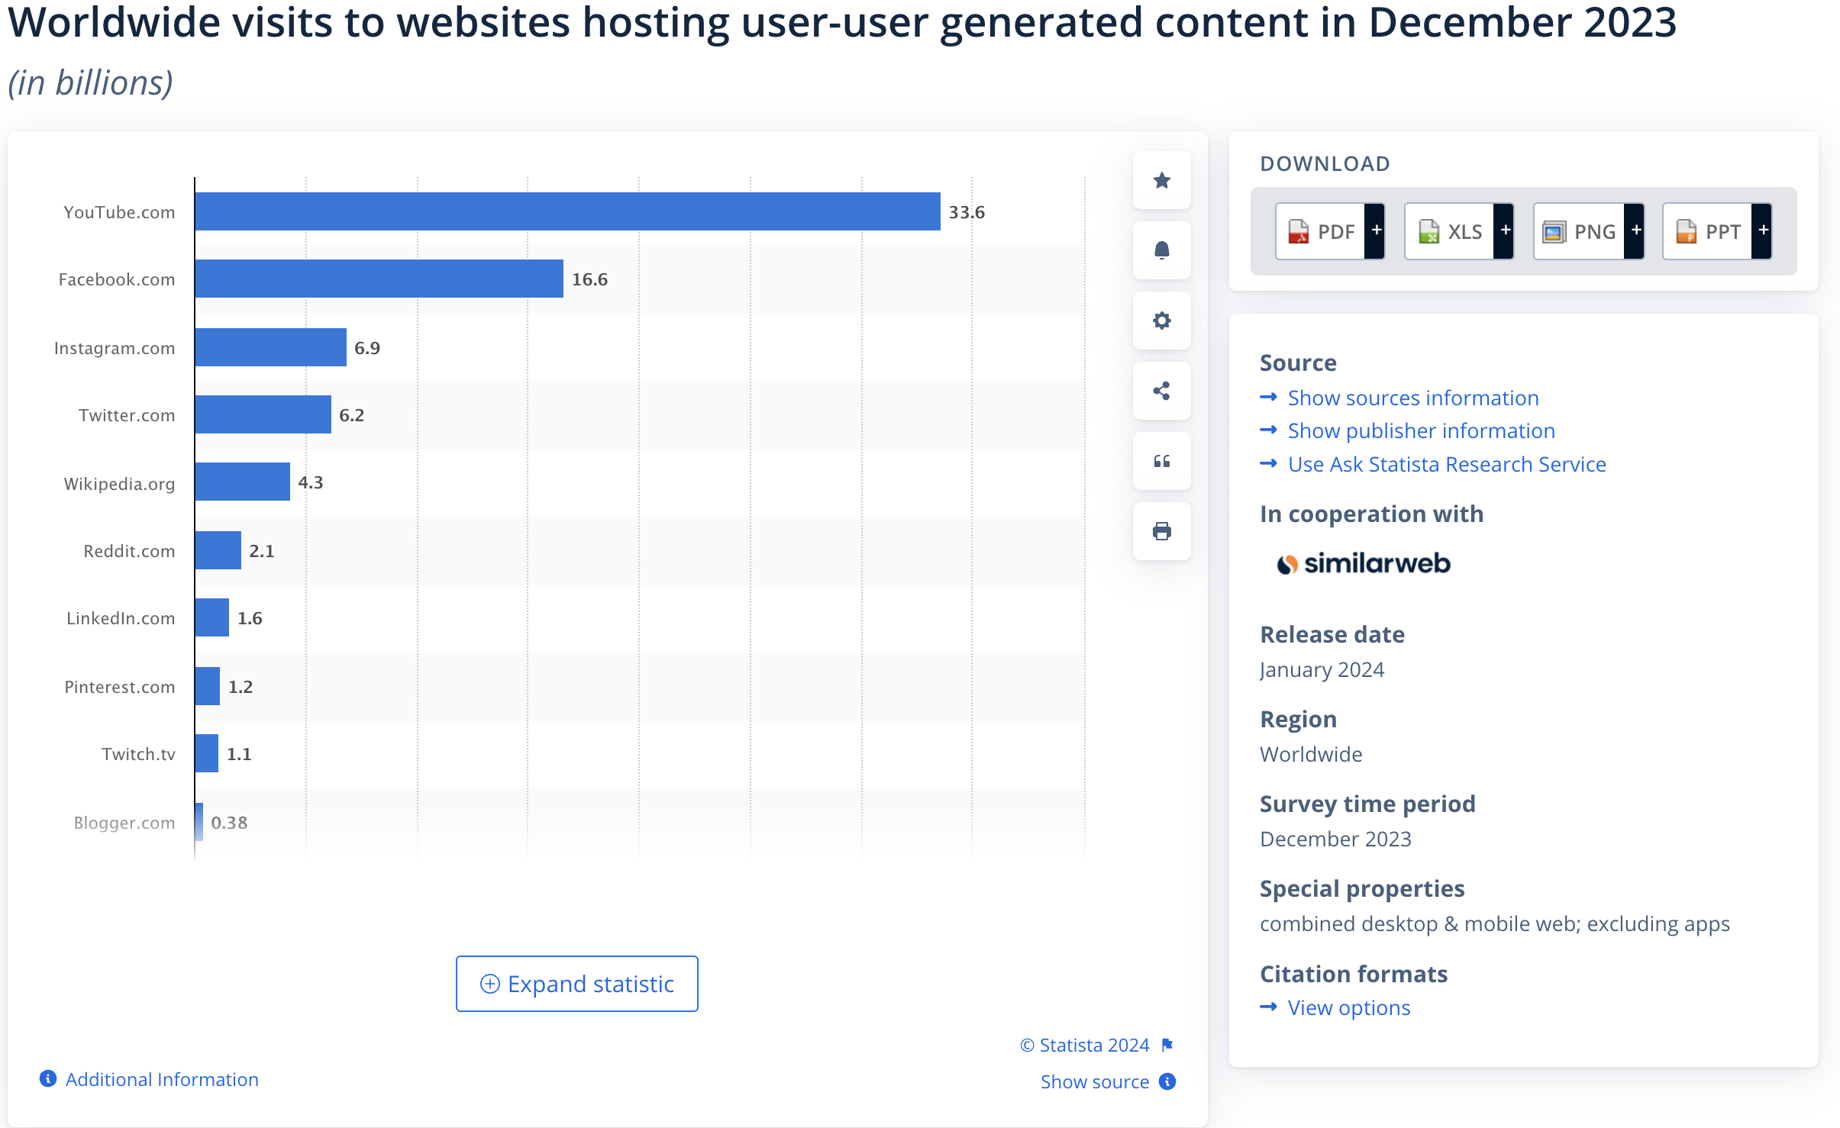
Task: Open chart settings gear icon
Action: [1162, 321]
